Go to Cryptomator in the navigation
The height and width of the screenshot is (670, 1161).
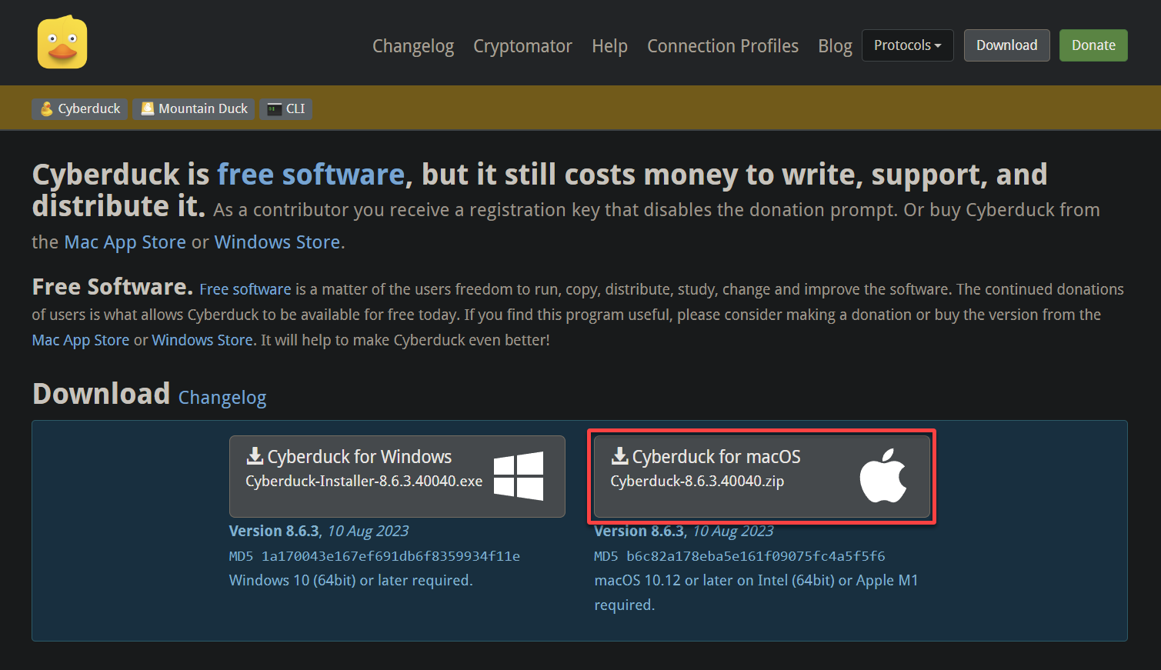point(522,46)
